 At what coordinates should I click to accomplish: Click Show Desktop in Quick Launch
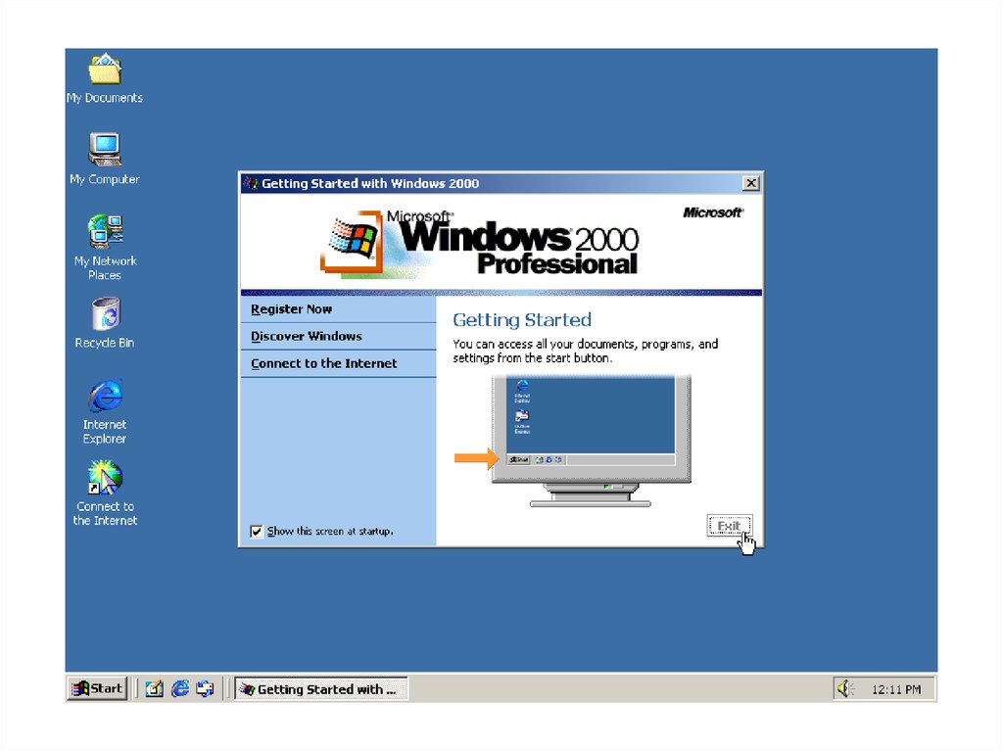[155, 689]
